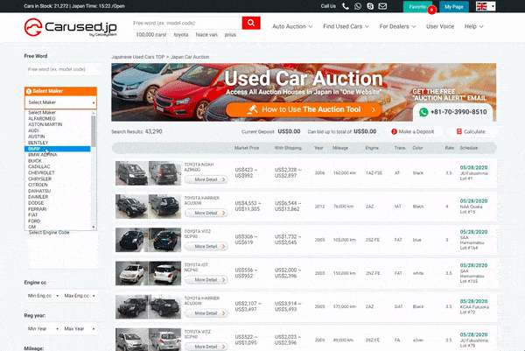Open blue Toyota Vitz first thumbnail
This screenshot has height=351, width=525.
click(131, 240)
